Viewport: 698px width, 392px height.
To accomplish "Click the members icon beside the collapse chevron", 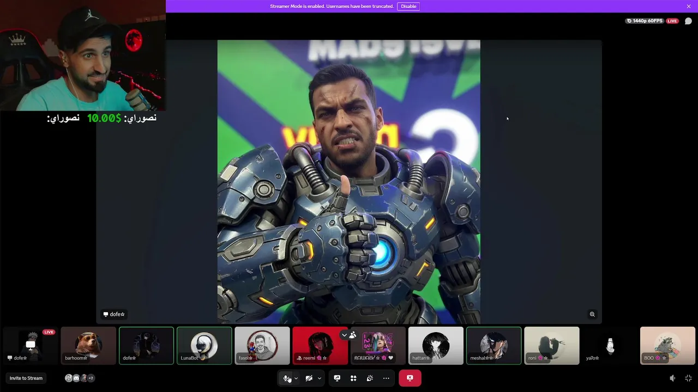I will click(352, 335).
